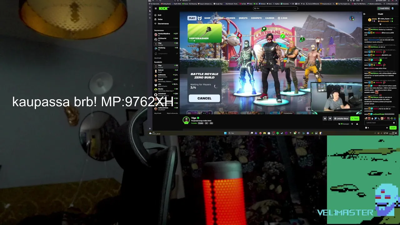
Task: Click Vige streamer avatar
Action: point(186,120)
